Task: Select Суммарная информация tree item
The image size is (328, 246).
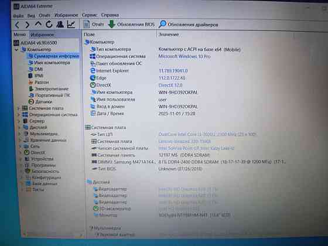Action: [53, 56]
